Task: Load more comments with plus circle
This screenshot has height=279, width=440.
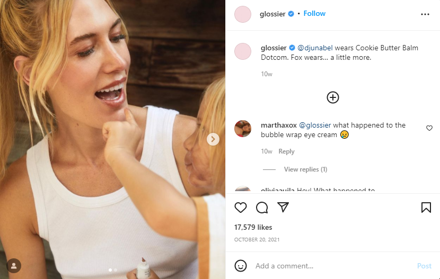Action: [x=332, y=97]
